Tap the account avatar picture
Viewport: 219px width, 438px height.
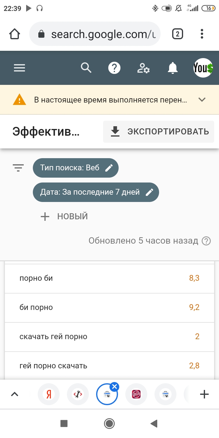coord(203,68)
